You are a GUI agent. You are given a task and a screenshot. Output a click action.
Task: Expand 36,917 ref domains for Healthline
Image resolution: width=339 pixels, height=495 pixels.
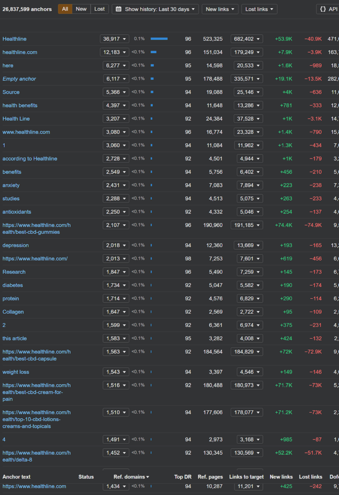pos(114,39)
